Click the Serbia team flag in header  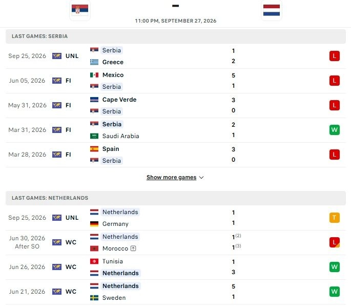80,10
